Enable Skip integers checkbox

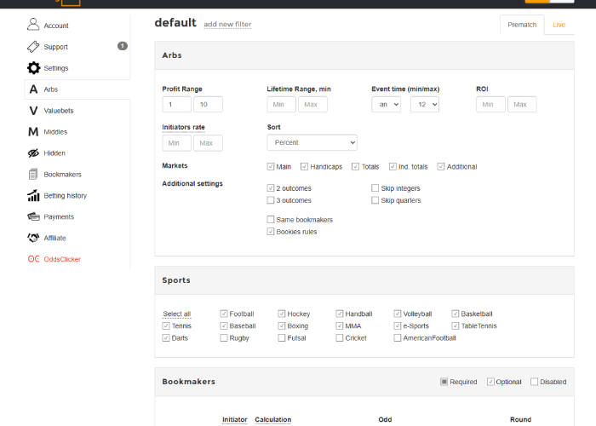tap(375, 188)
